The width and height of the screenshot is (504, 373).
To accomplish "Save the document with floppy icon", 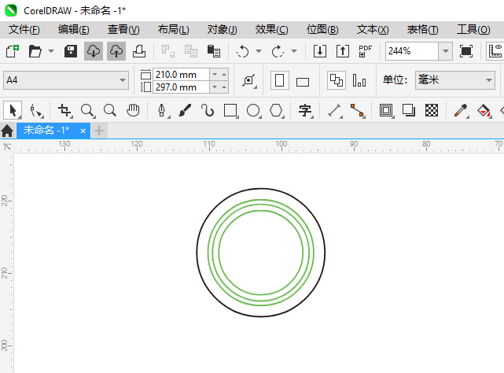I will (71, 51).
